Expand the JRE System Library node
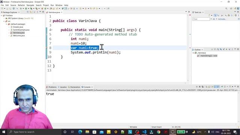Image resolution: width=240 pixels, height=135 pixels. [x=4, y=18]
